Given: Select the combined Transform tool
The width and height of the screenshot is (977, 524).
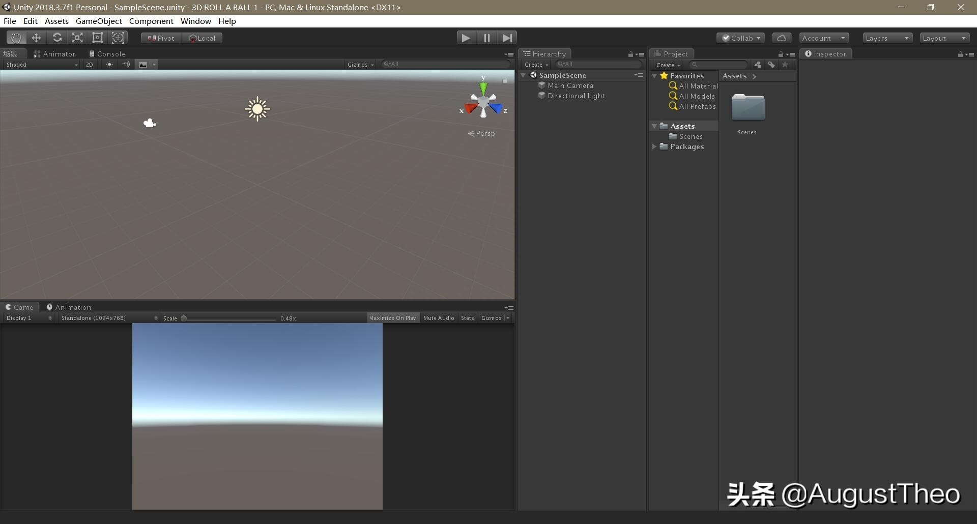Looking at the screenshot, I should click(118, 38).
